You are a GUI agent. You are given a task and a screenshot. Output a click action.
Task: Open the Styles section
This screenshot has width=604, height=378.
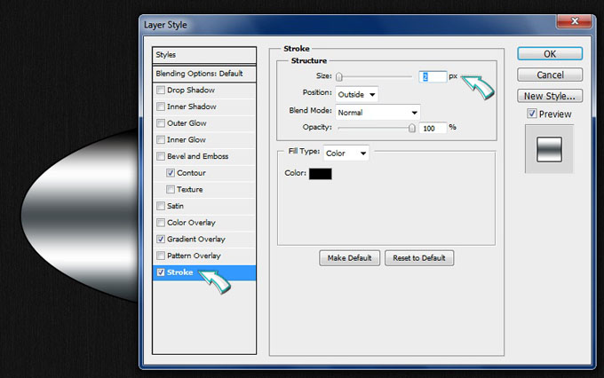point(206,55)
